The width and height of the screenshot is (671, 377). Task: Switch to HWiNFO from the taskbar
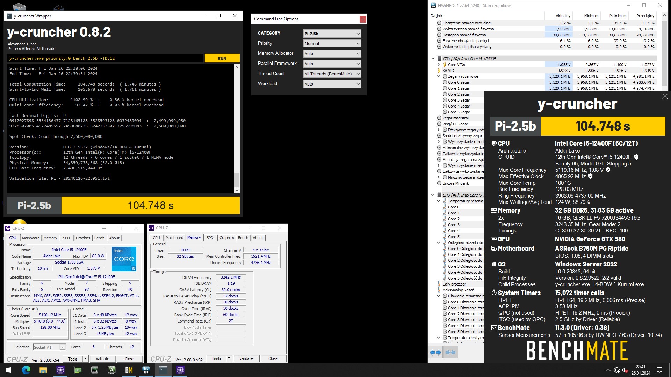146,370
